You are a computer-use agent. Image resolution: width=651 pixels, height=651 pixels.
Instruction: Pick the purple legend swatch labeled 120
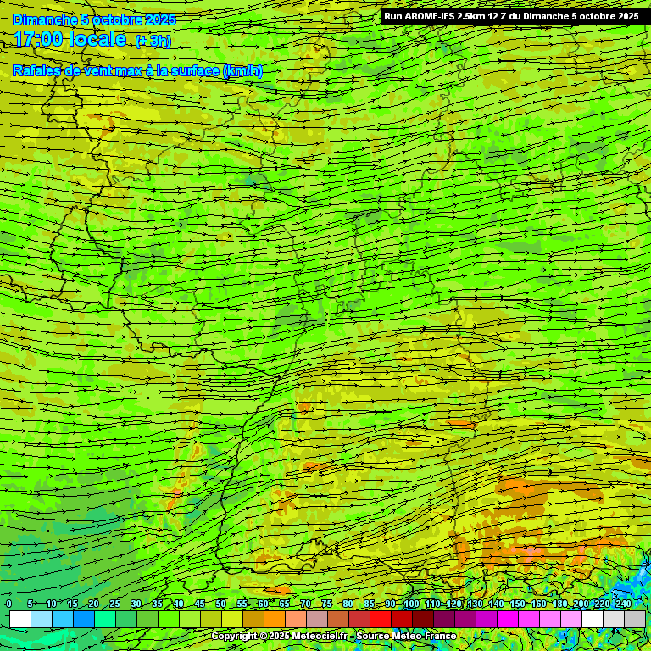(x=465, y=619)
